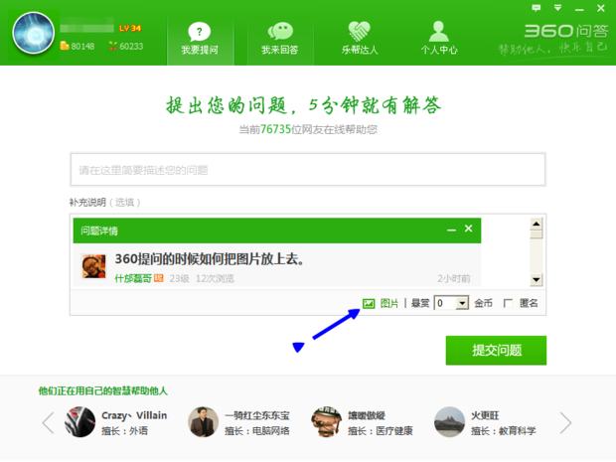This screenshot has width=616, height=462.
Task: Click the orange badge next to 什邡磊哥
Action: tap(159, 278)
